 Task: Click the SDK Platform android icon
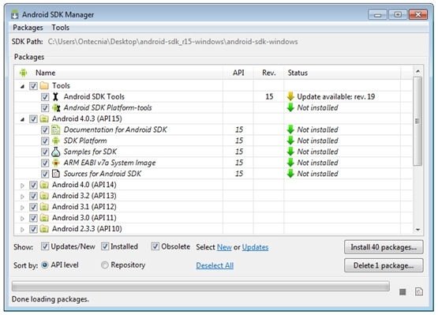(x=56, y=141)
